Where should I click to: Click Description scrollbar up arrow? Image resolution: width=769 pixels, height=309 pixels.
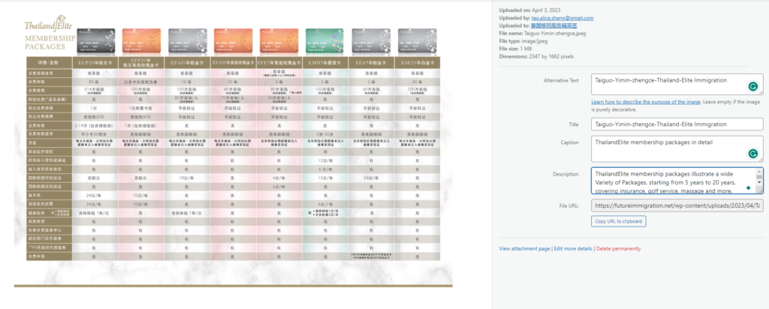point(760,172)
